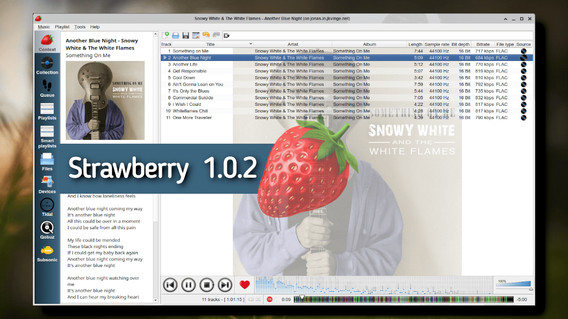568x319 pixels.
Task: Open the Smart playlists sidebar tab
Action: tap(47, 137)
